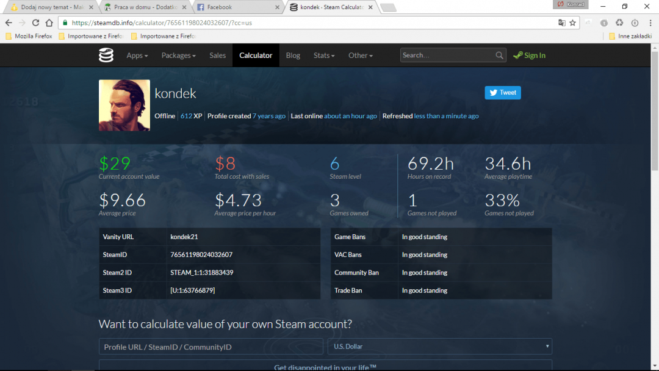Open the Stats dropdown menu

pyautogui.click(x=324, y=56)
